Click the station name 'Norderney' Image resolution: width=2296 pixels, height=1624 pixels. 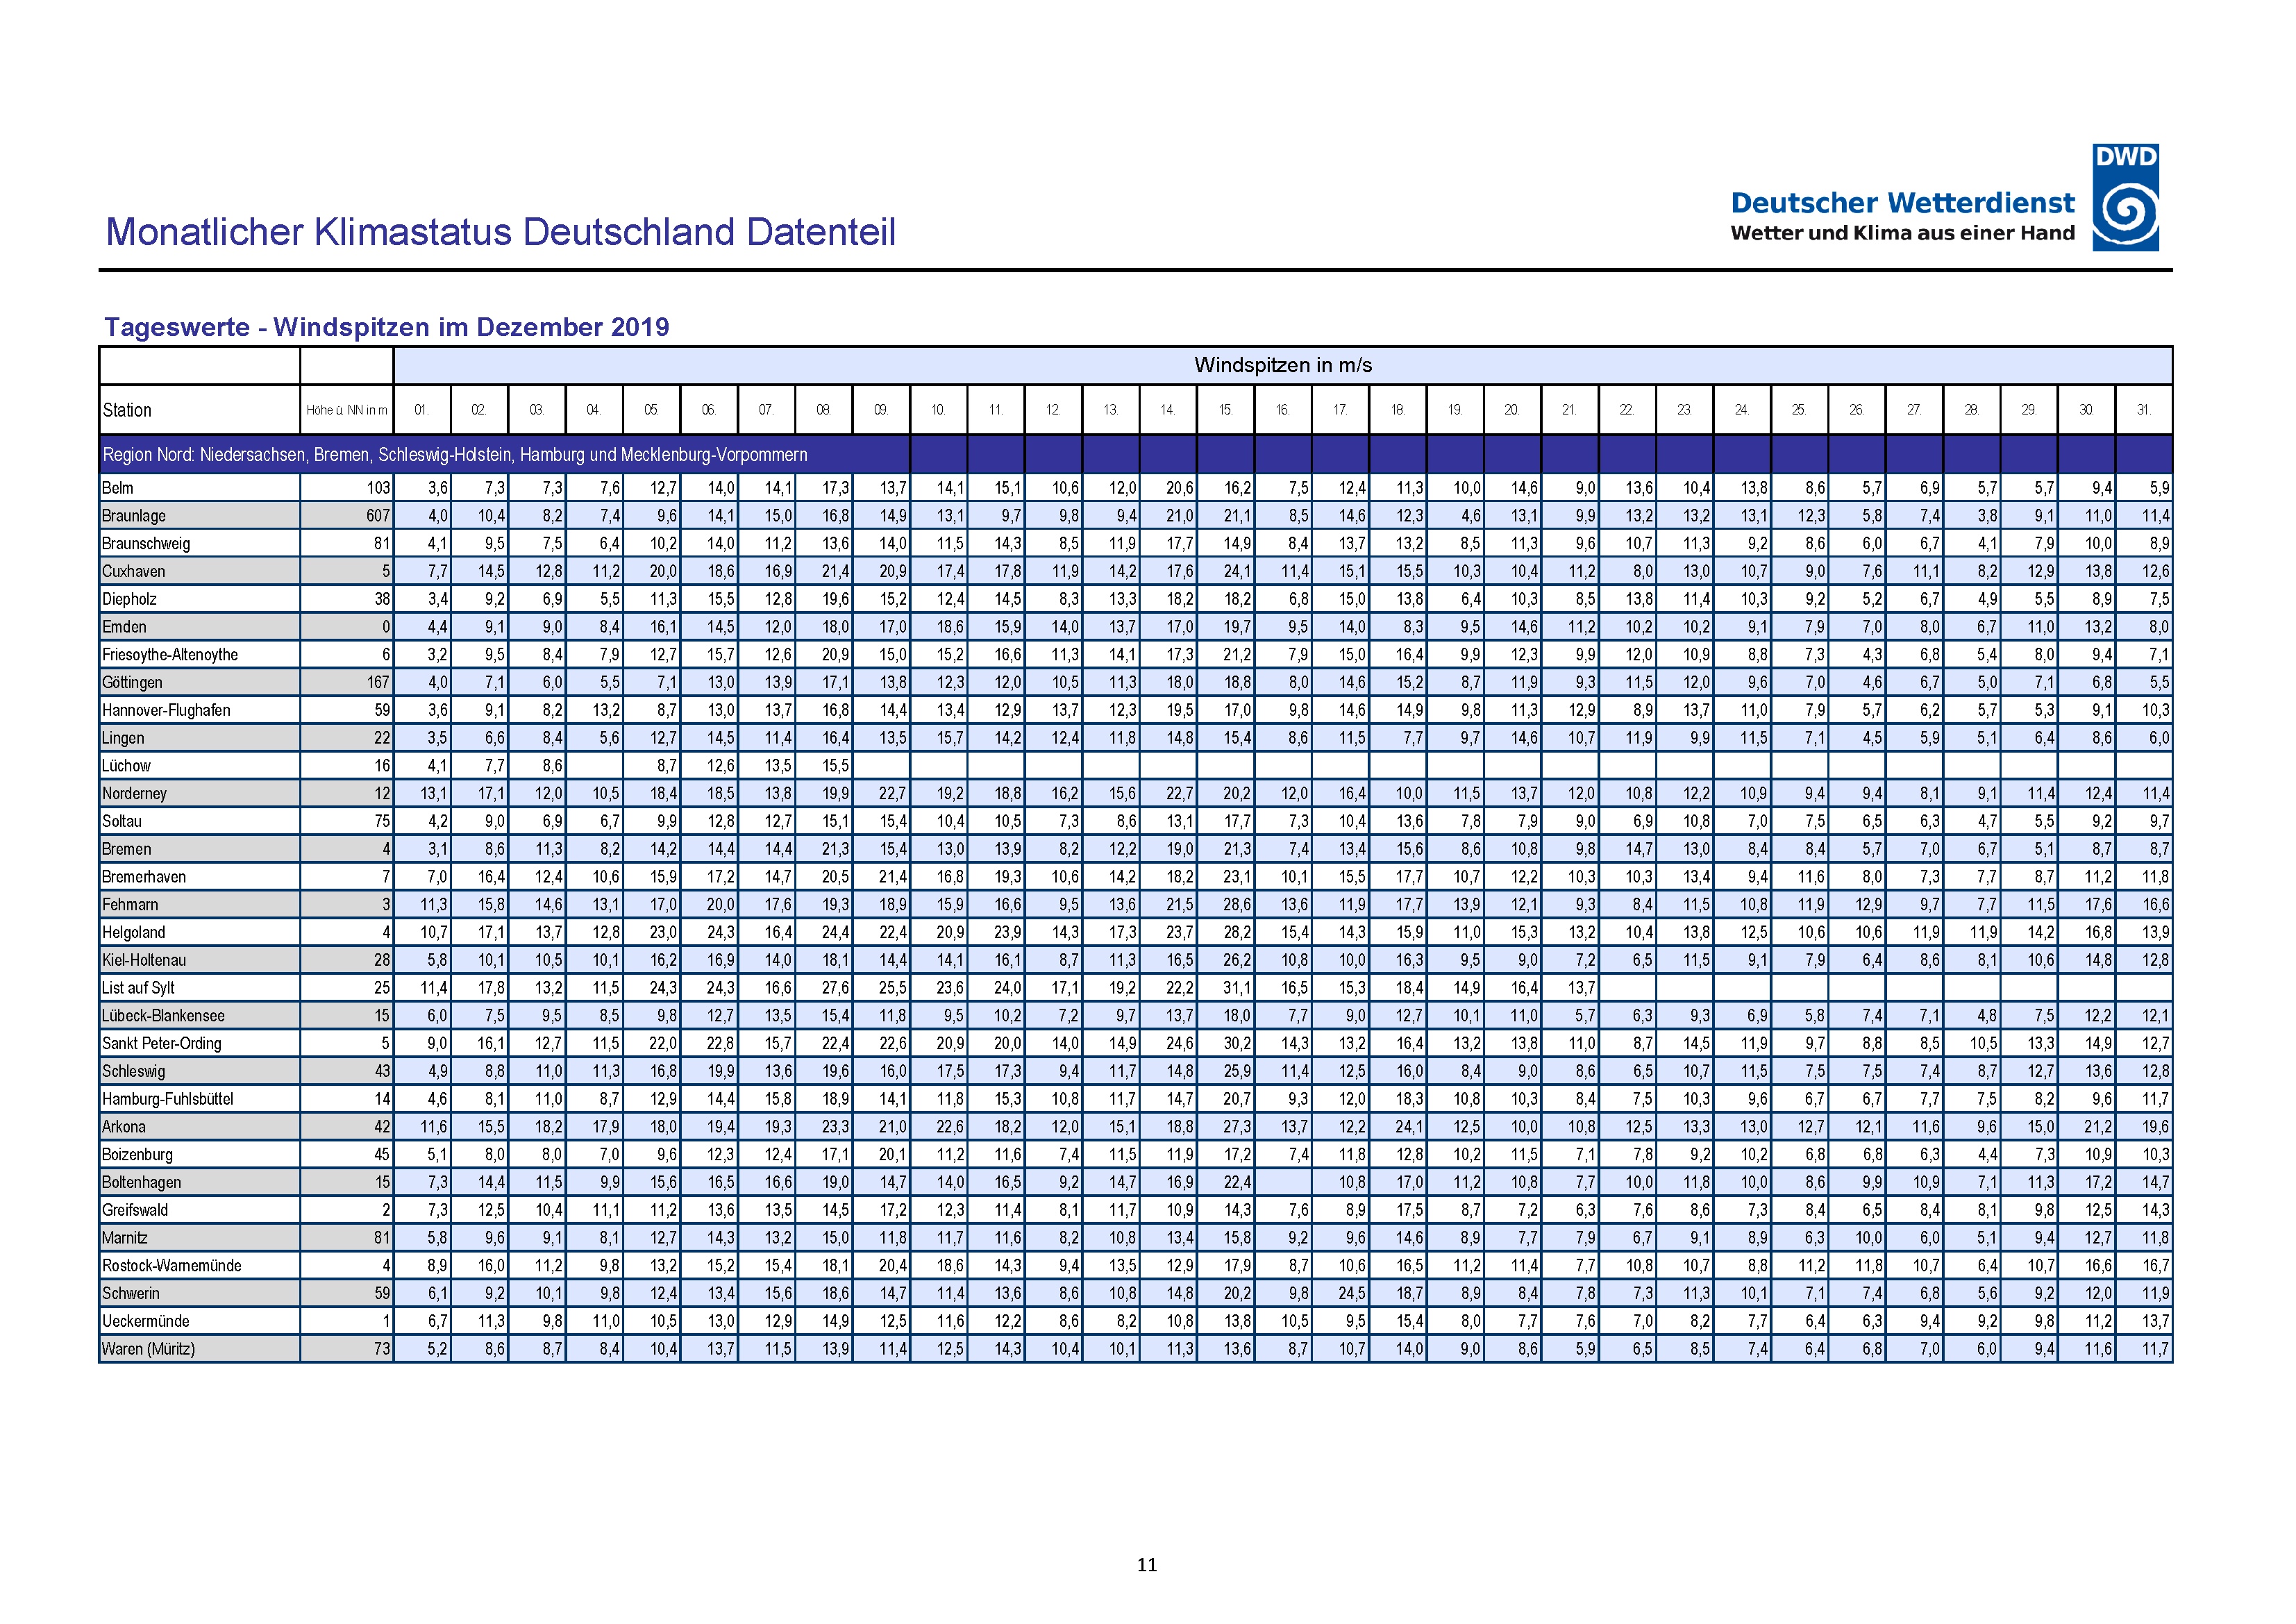click(x=135, y=794)
